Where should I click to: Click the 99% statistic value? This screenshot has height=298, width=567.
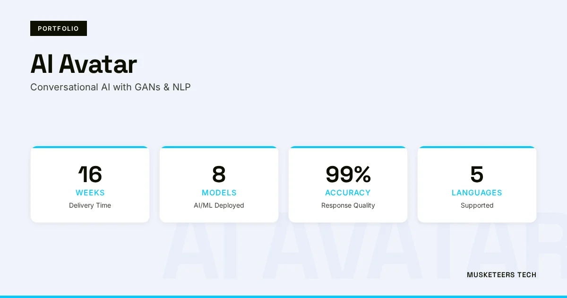pyautogui.click(x=348, y=175)
